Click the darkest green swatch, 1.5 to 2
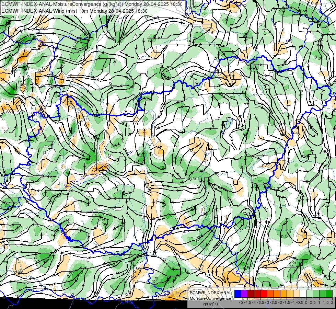 [329, 294]
